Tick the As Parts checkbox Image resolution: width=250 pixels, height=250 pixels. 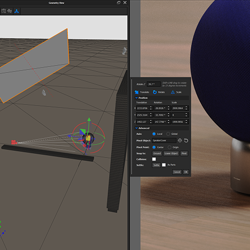tap(164, 165)
